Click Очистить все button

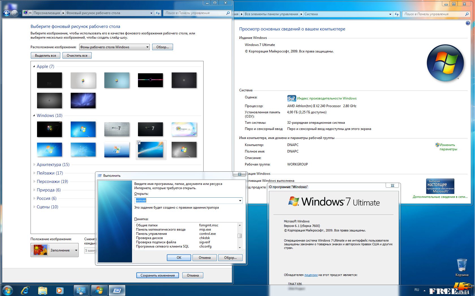(77, 56)
